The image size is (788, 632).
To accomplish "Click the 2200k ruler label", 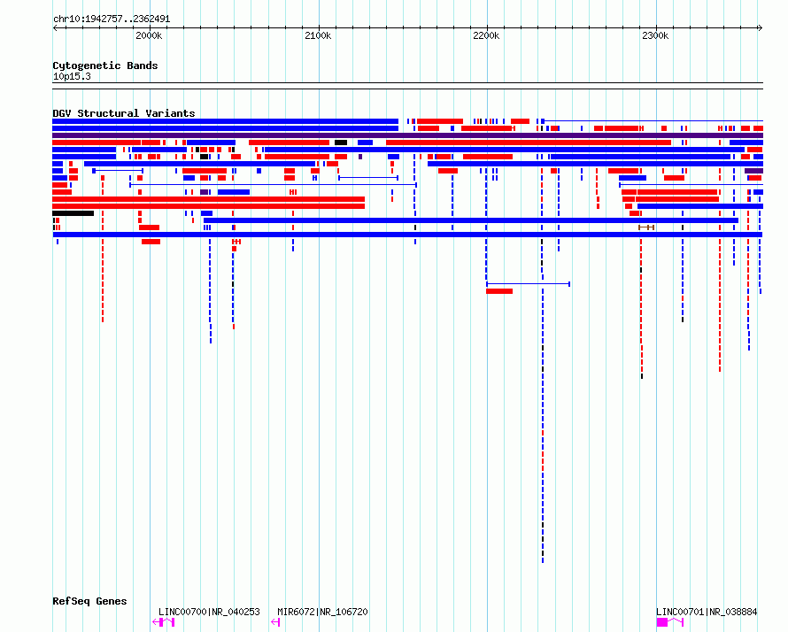I will tap(486, 35).
